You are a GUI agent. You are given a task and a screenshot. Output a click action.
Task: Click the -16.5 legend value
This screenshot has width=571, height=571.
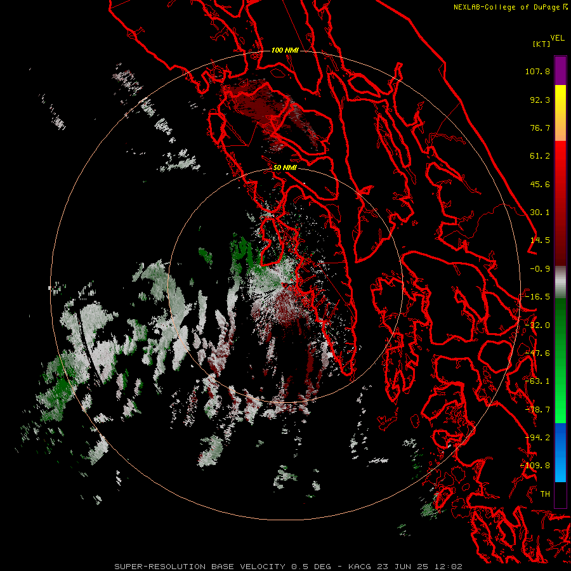(x=537, y=297)
